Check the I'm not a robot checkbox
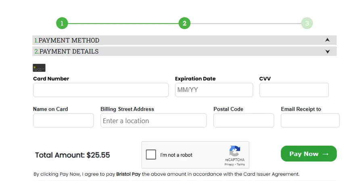This screenshot has width=363, height=181. coord(151,155)
